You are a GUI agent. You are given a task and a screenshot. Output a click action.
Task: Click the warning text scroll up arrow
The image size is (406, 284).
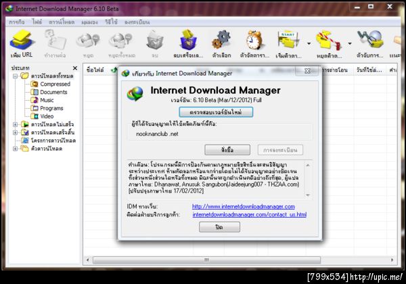tap(308, 165)
